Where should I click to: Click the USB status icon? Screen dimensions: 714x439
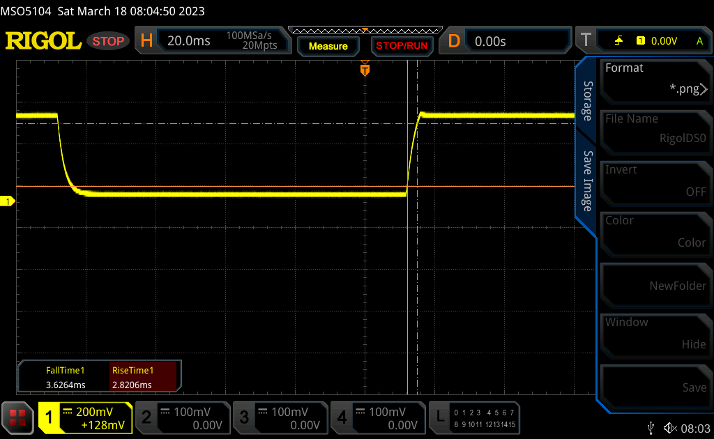tap(651, 426)
